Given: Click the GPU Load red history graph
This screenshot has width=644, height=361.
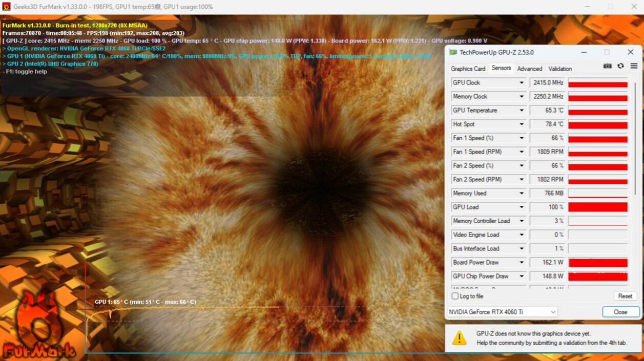Looking at the screenshot, I should (x=598, y=207).
